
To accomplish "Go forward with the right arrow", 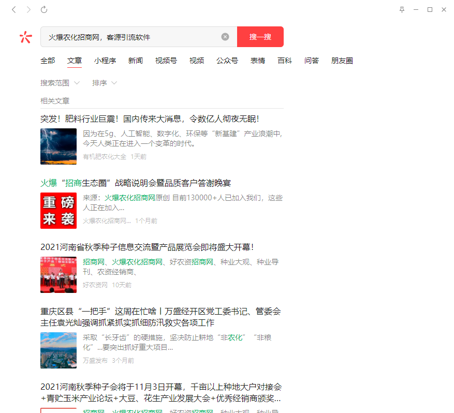I will coord(28,10).
